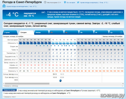126x99 pixels.
Task: Toggle temperature units via Температура, °C label
Action: click(x=12, y=53)
